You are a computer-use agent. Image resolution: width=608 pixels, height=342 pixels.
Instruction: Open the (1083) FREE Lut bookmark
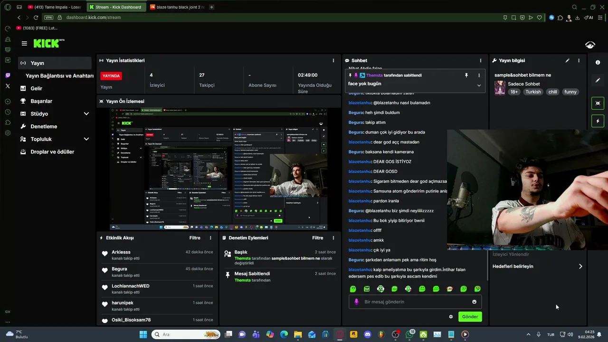37,28
